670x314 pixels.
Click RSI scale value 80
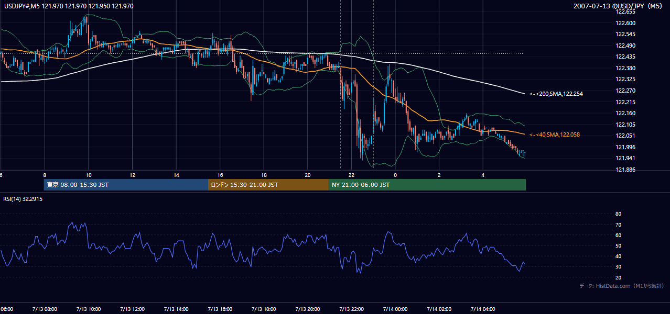(618, 214)
